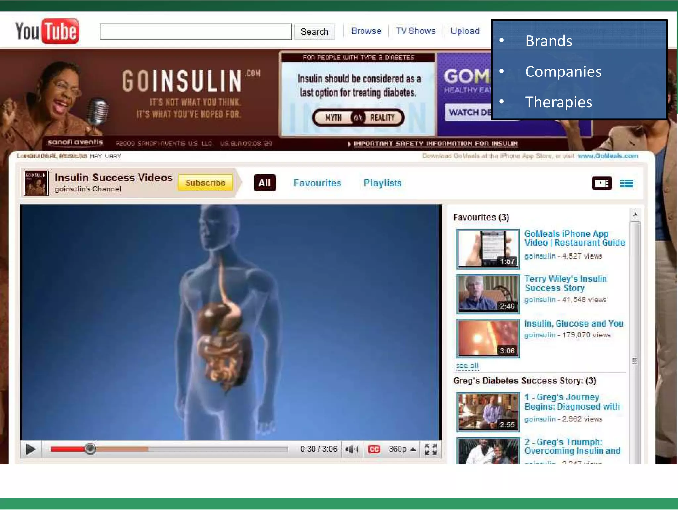
Task: Open Greg's Triumph video thumbnail
Action: pos(488,451)
